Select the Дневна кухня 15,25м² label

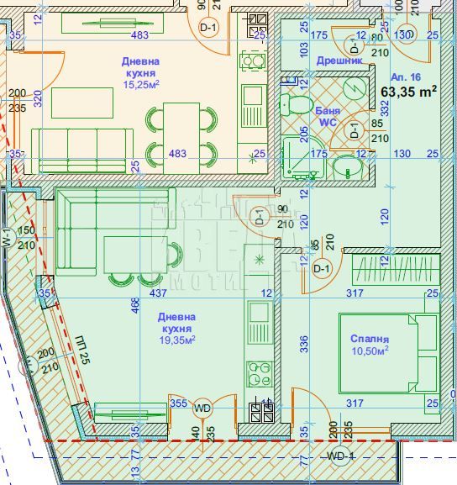point(140,72)
